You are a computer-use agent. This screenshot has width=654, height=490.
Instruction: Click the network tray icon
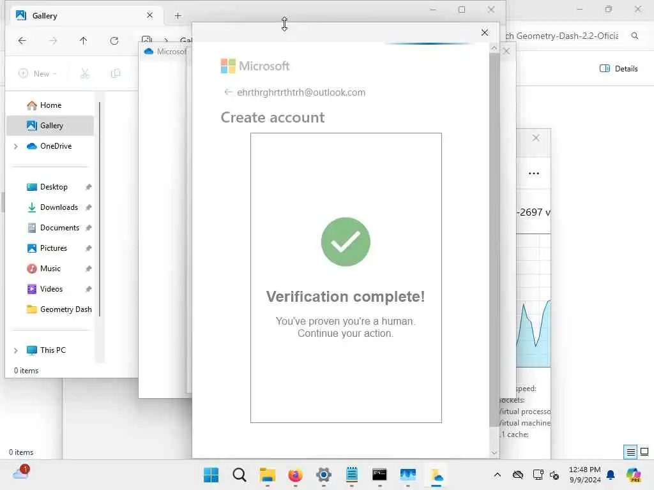(538, 475)
